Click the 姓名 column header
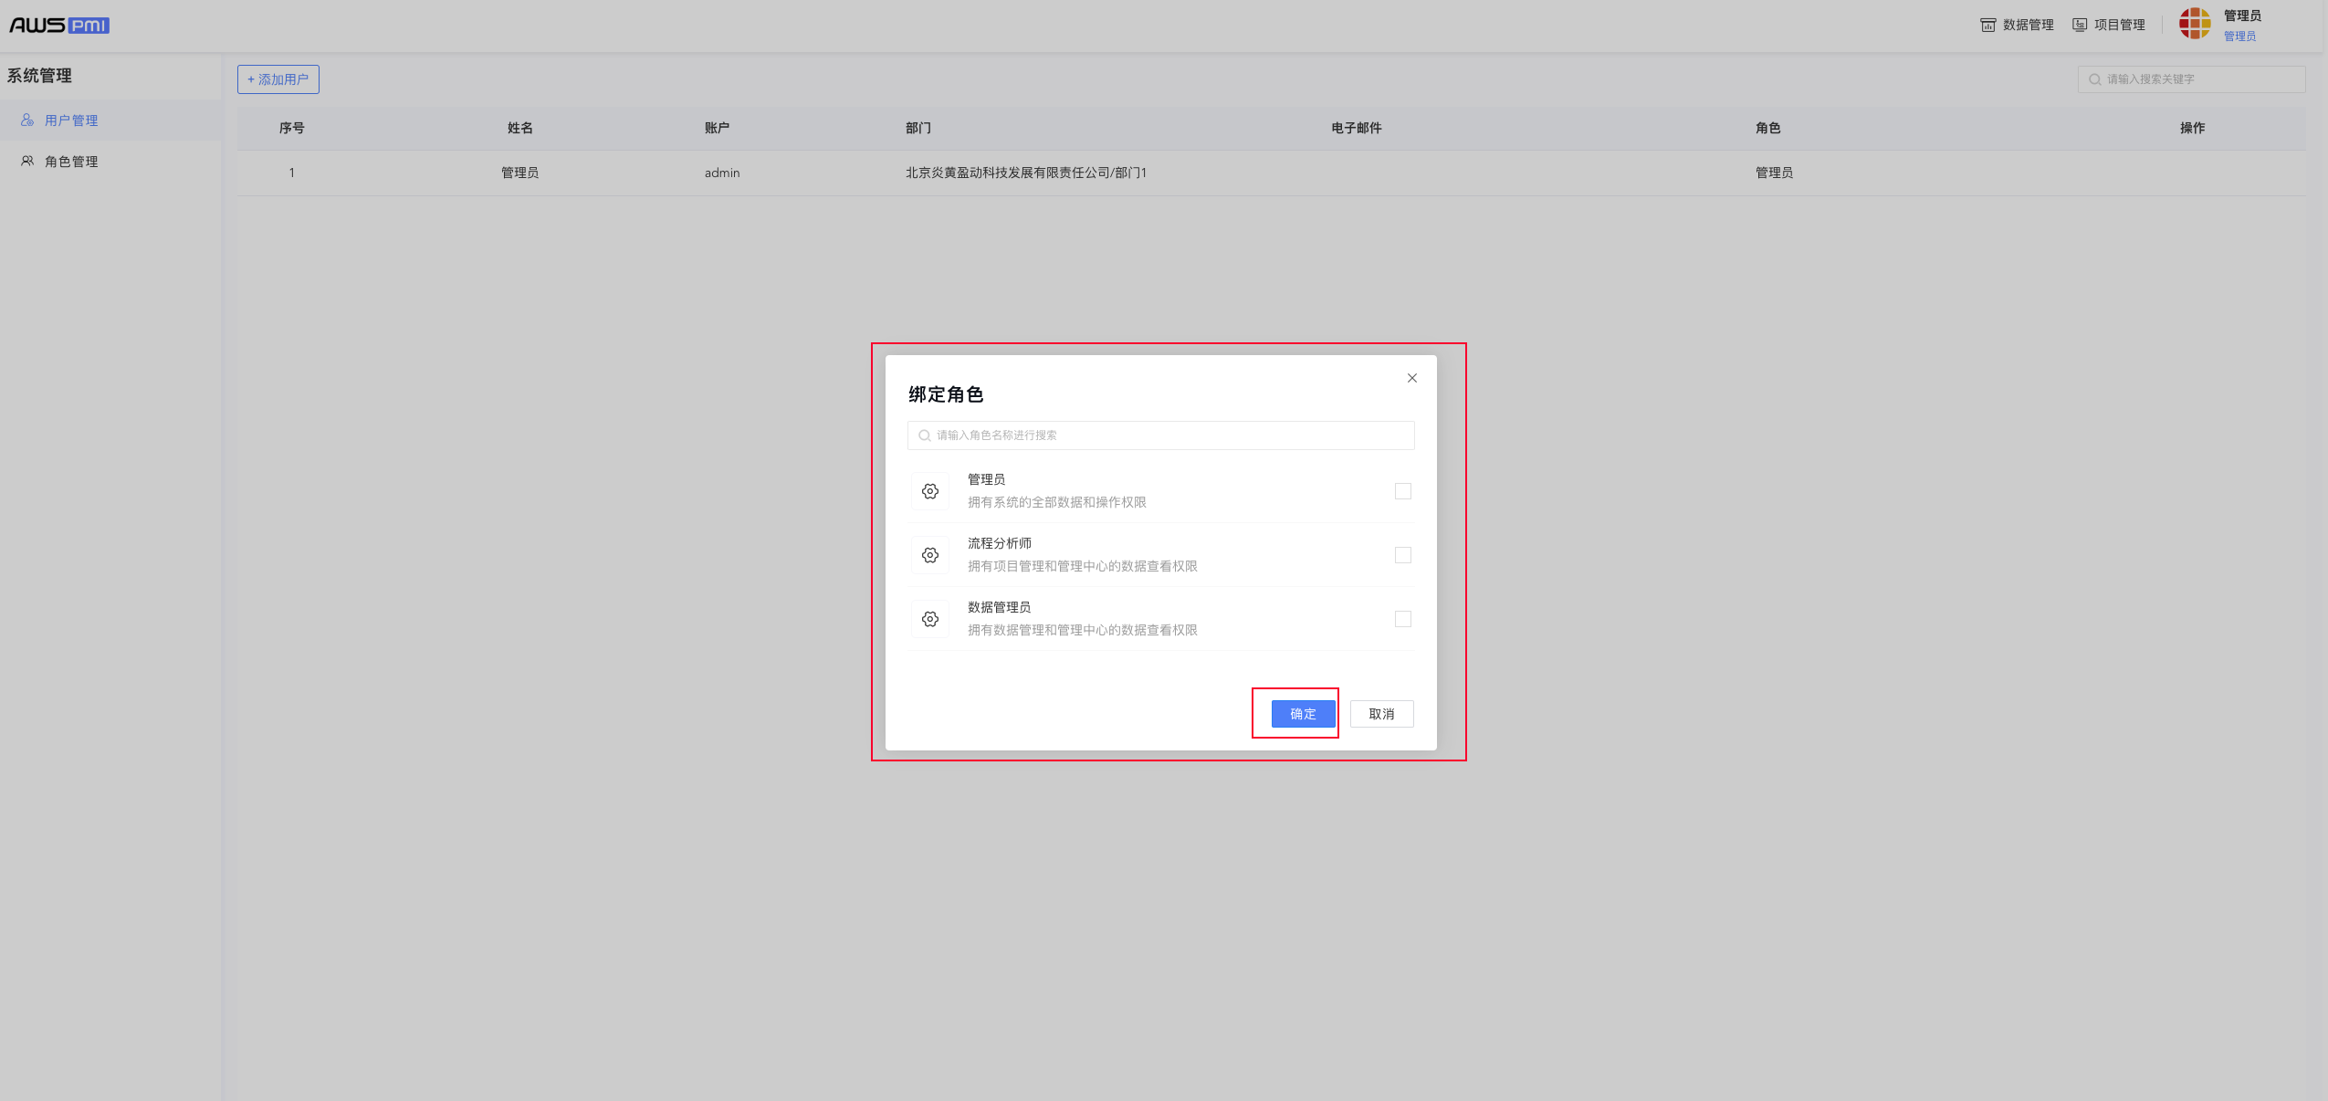Screen dimensions: 2328x1101 (520, 128)
